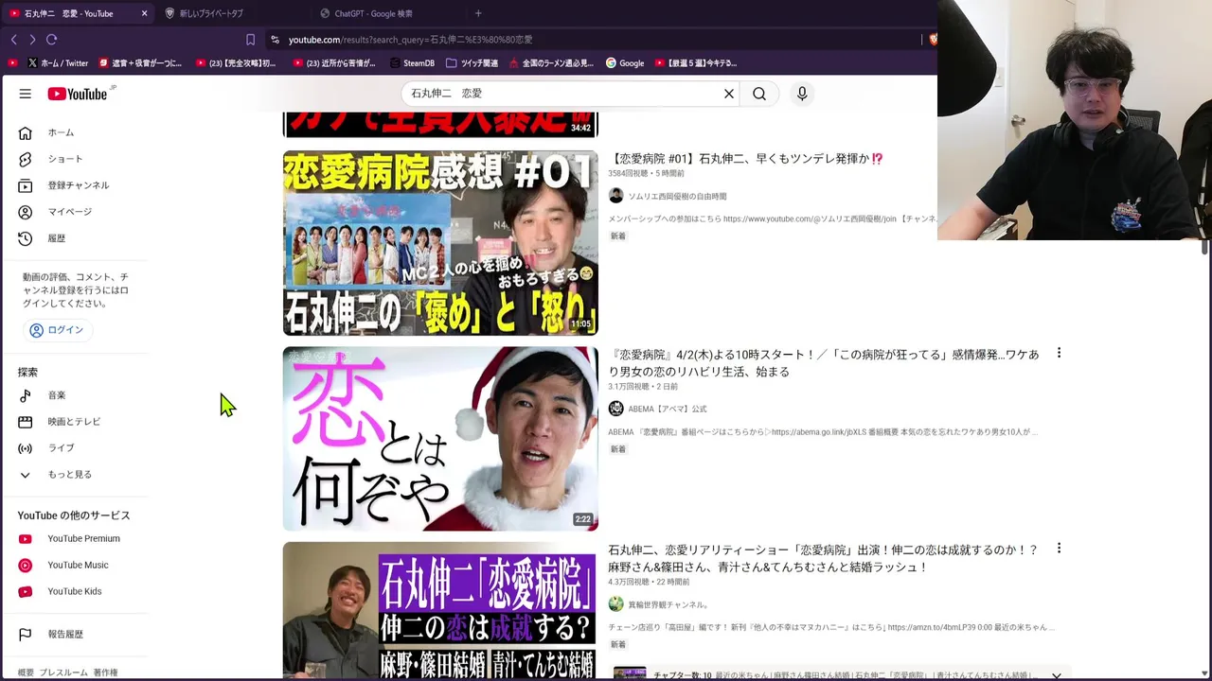
Task: Open the title 【恋愛病院 #01】石丸伸二、早くもツンデレ発揮か
Action: (x=746, y=159)
